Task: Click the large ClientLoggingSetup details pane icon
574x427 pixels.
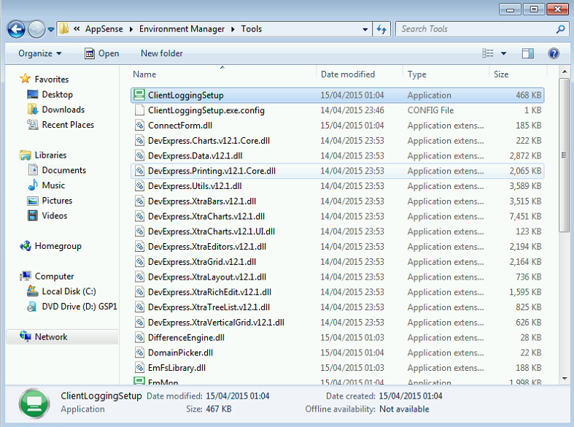Action: 34,403
